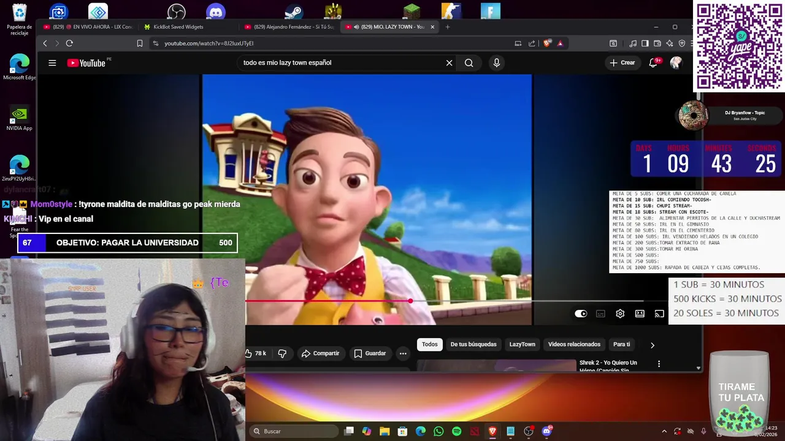Launch OBS Studio from top dock
785x441 pixels.
[177, 12]
